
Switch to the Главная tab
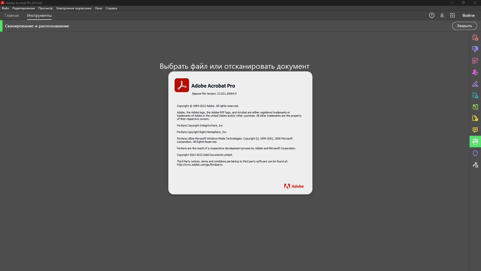coord(12,15)
